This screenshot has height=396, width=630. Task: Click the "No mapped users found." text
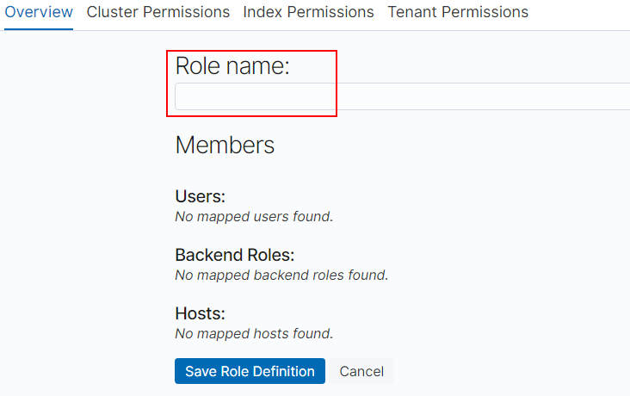coord(254,216)
